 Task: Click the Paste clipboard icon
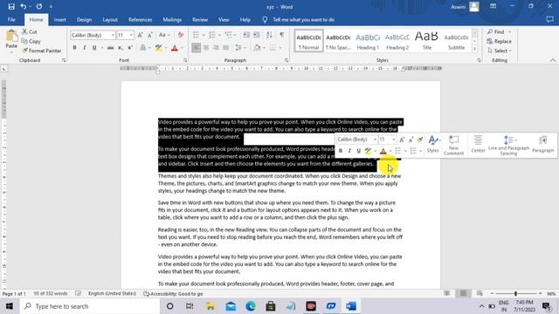[x=11, y=37]
